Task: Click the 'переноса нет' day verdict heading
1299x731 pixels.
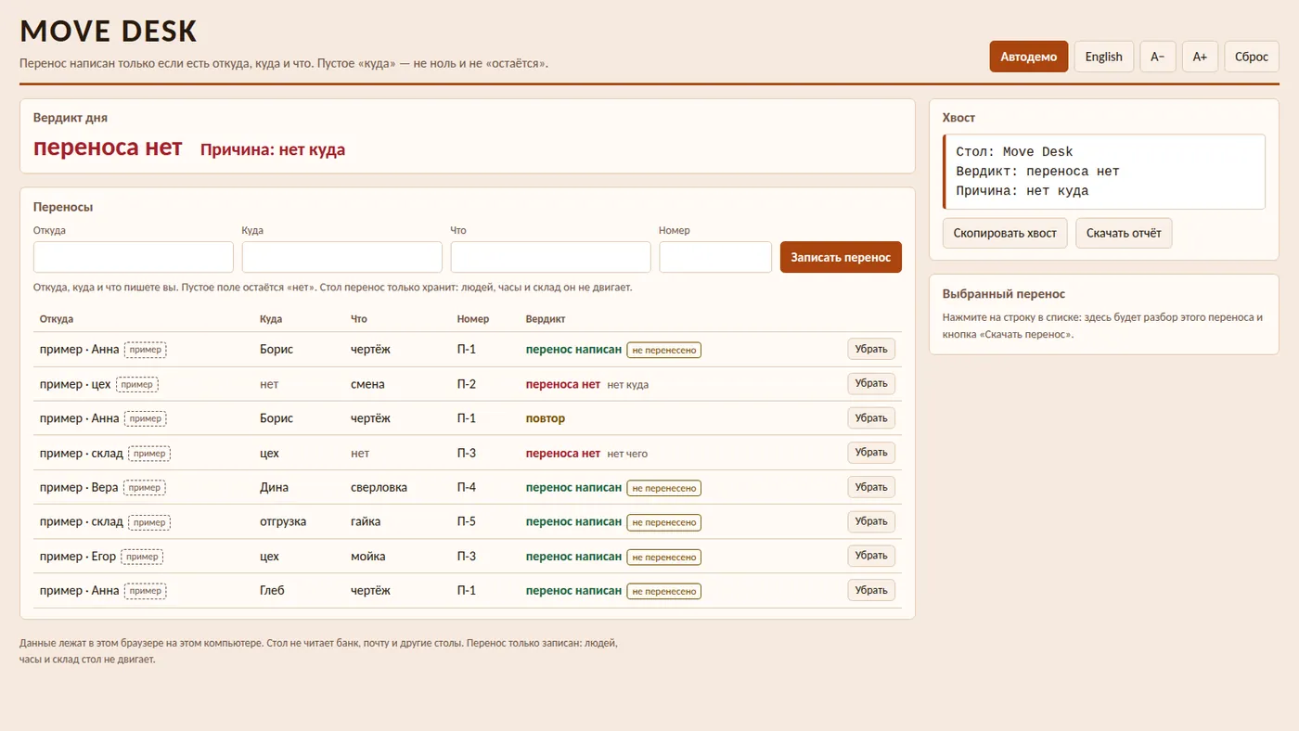Action: tap(108, 147)
